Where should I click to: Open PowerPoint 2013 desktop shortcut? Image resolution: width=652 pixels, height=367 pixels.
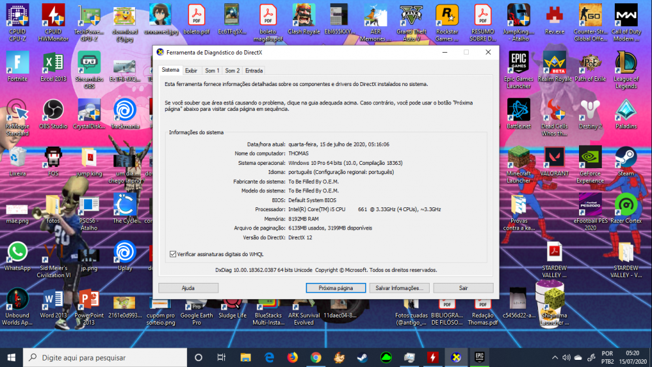coord(89,307)
